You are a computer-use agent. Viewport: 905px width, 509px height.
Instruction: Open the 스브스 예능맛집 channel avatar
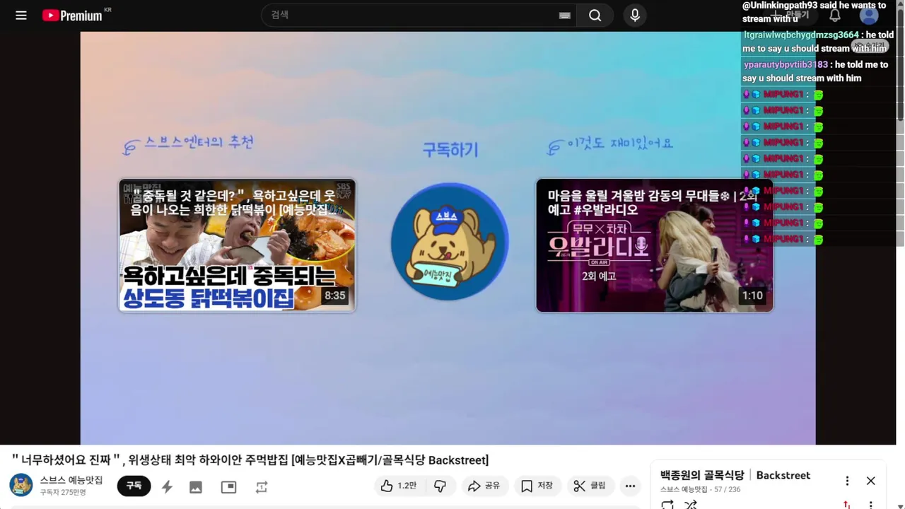[x=21, y=485]
